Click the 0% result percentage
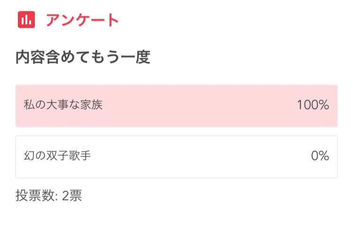 pyautogui.click(x=320, y=156)
